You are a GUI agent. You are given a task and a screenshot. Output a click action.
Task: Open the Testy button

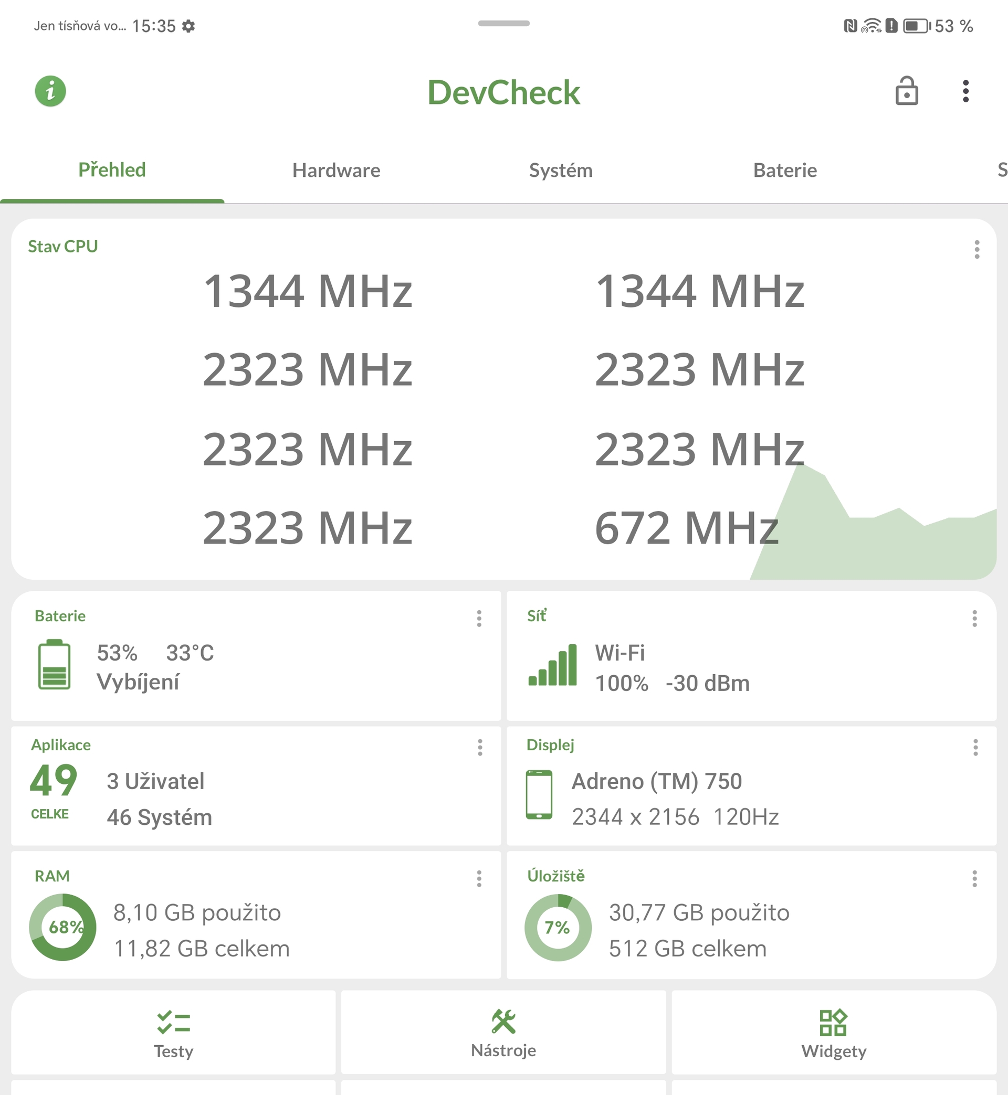173,1033
